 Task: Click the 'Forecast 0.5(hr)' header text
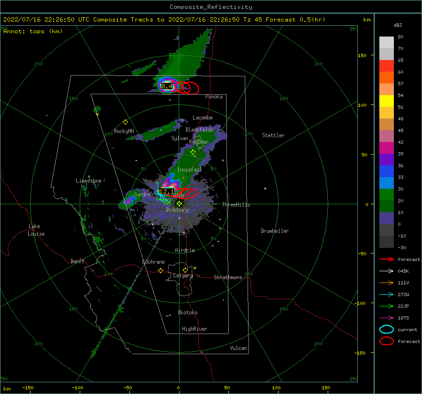[295, 20]
